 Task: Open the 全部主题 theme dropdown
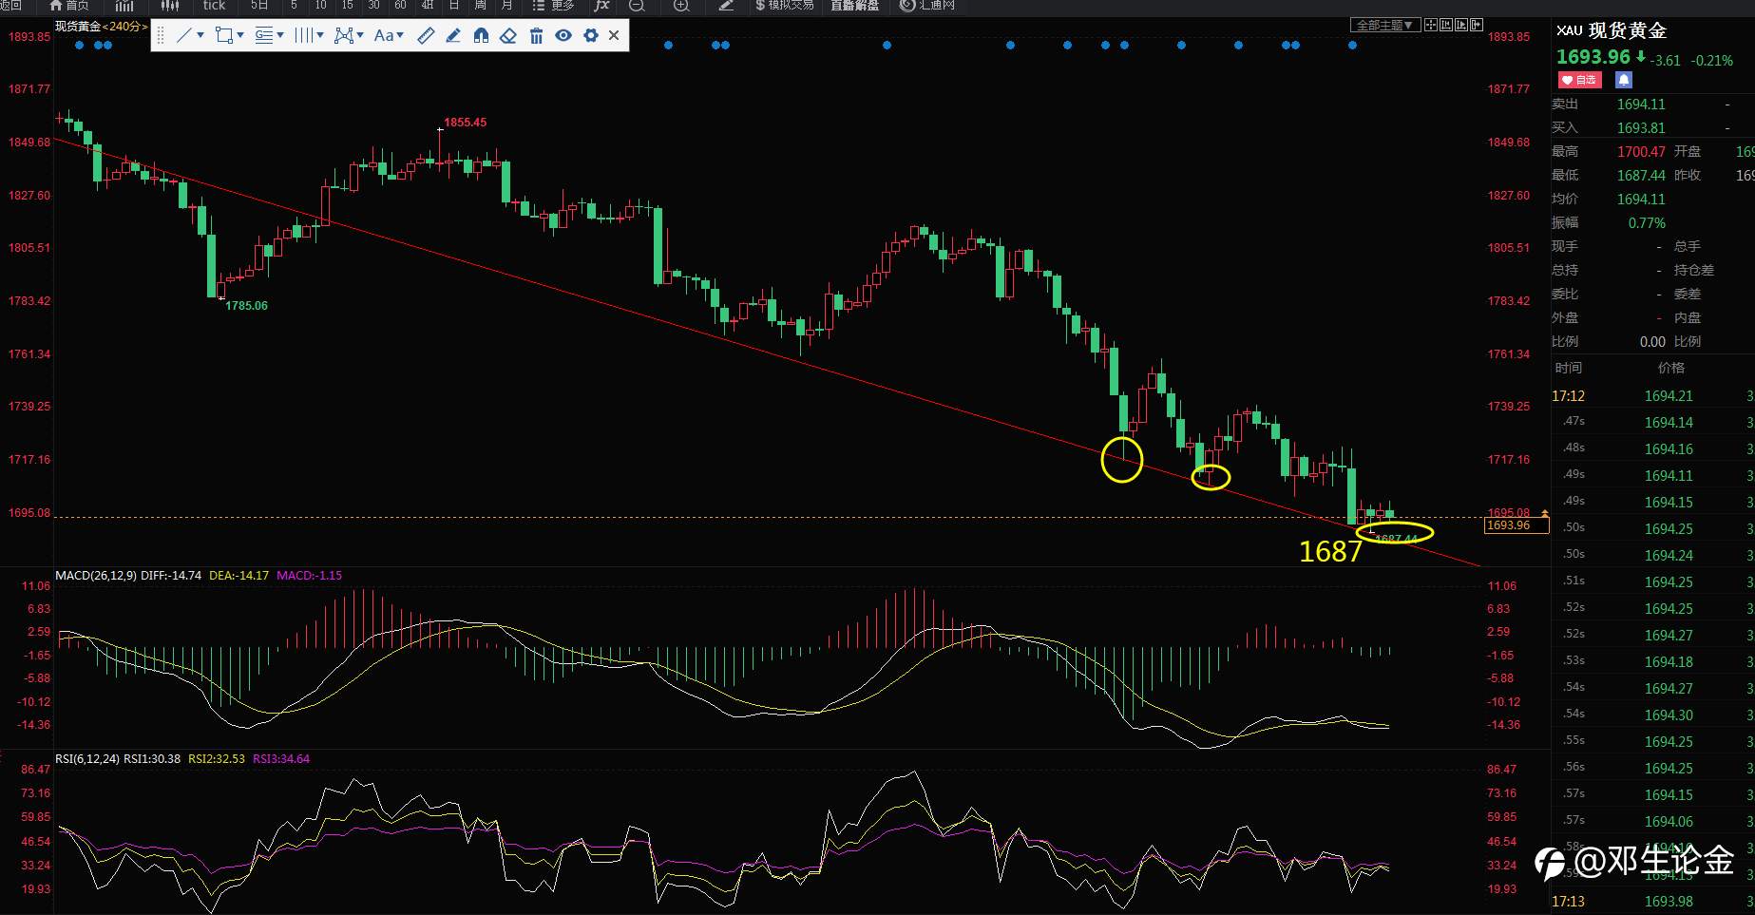(x=1384, y=25)
